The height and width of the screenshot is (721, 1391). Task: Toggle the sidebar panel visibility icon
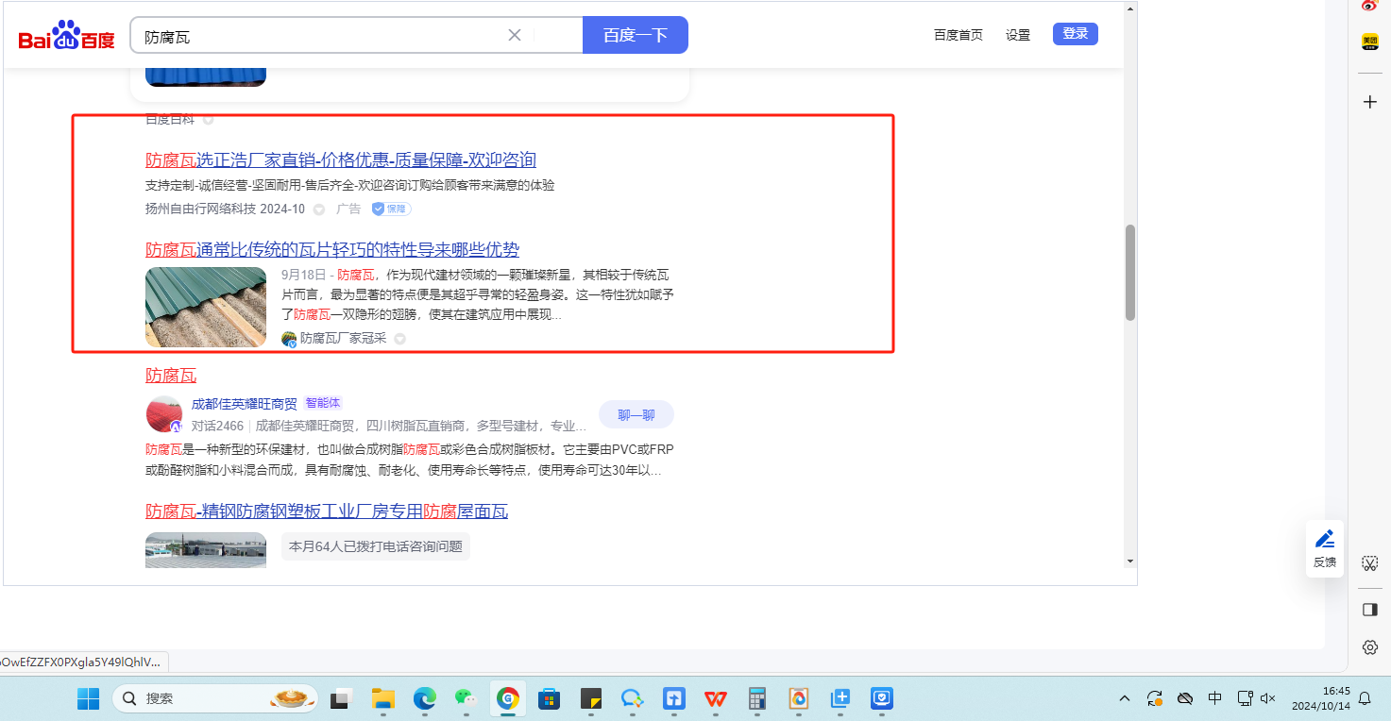(1370, 610)
